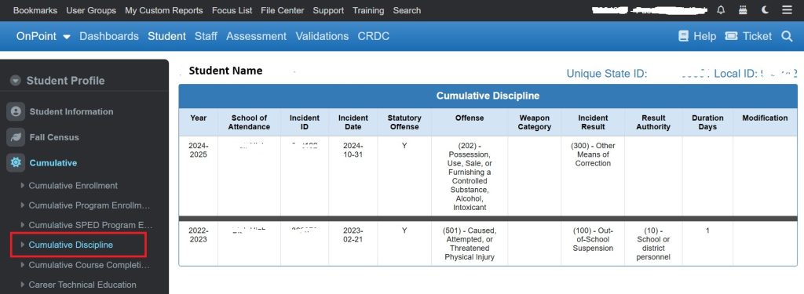The width and height of the screenshot is (804, 294).
Task: Go to the File Center link
Action: pos(283,10)
